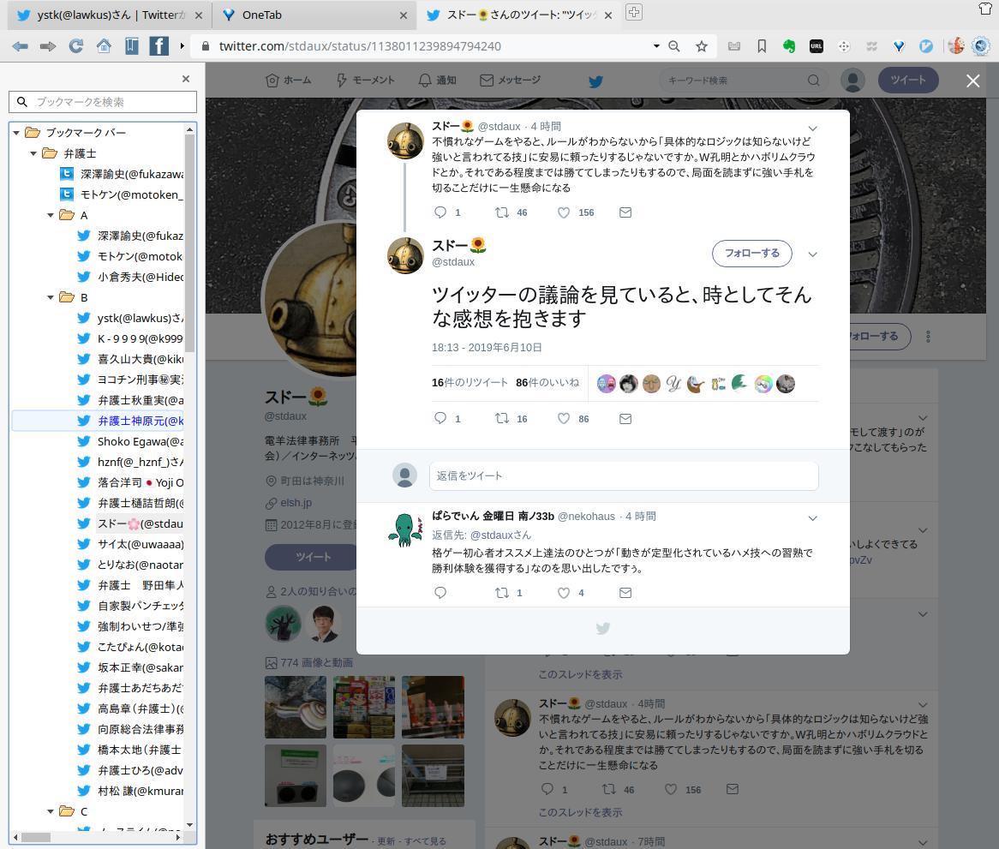Switch to the OneTab tab

pyautogui.click(x=312, y=15)
